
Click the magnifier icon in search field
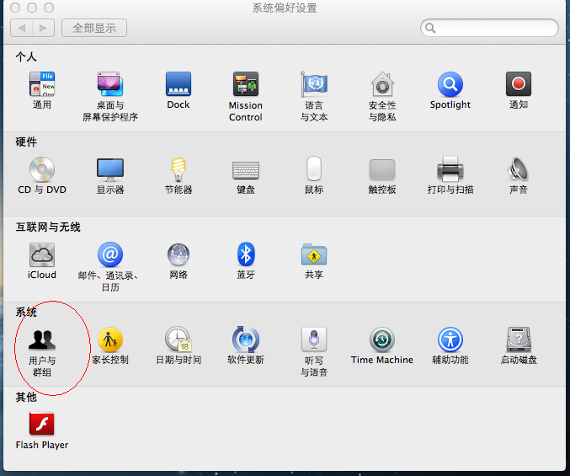[430, 28]
